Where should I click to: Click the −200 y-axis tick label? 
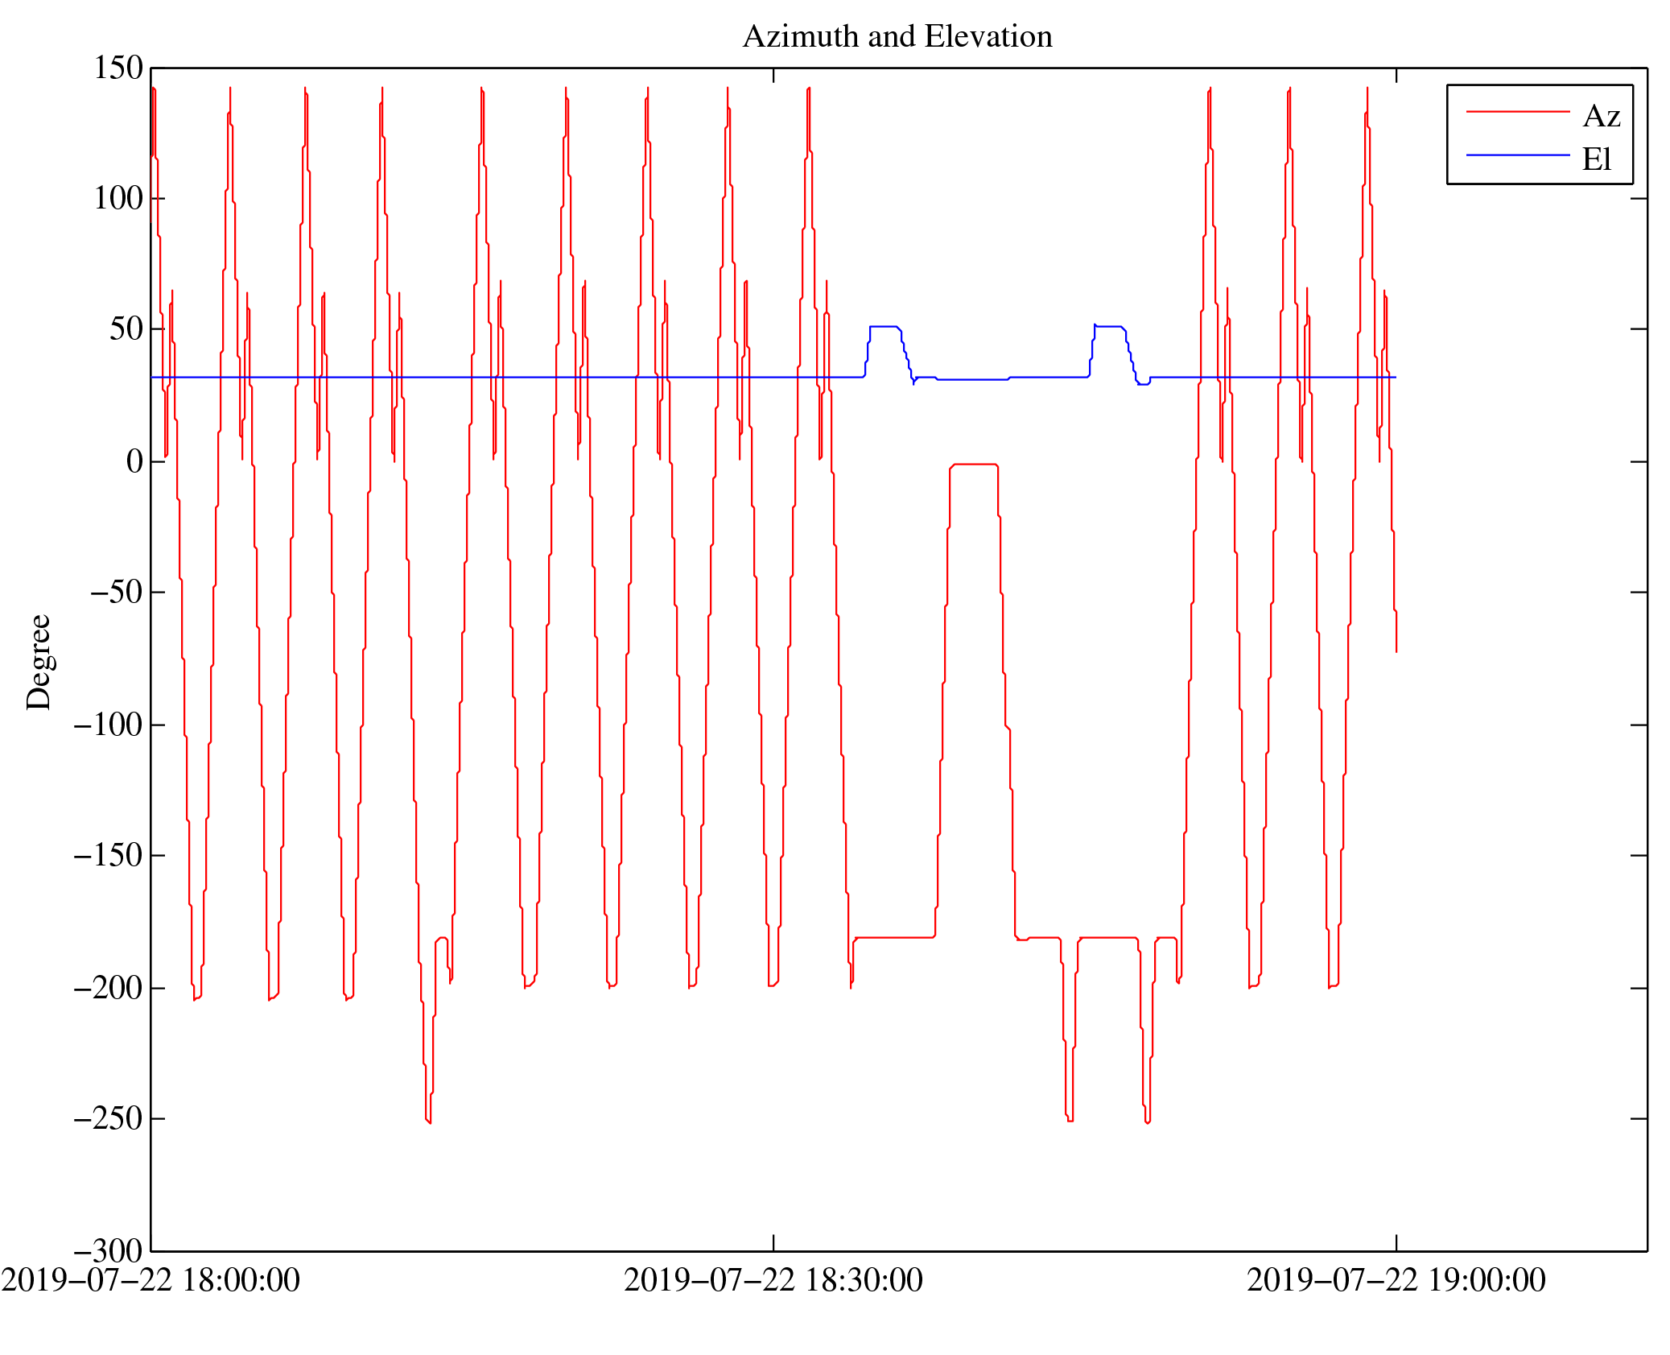click(109, 988)
